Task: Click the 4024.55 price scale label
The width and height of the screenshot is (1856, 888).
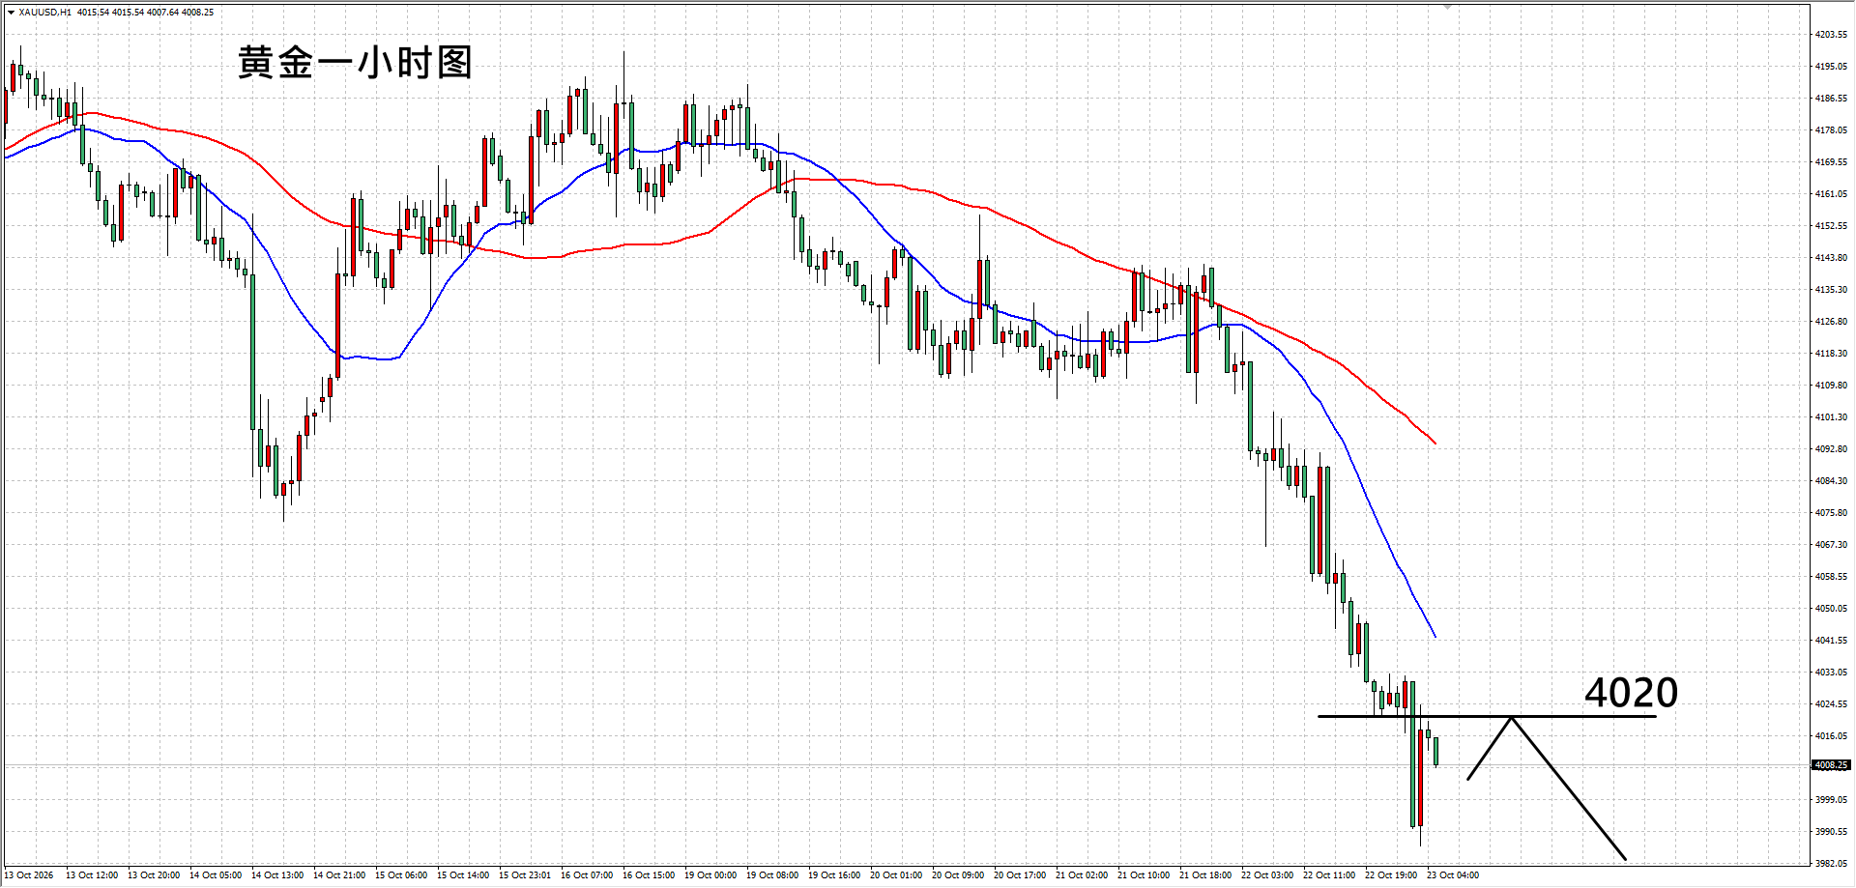Action: click(x=1831, y=704)
